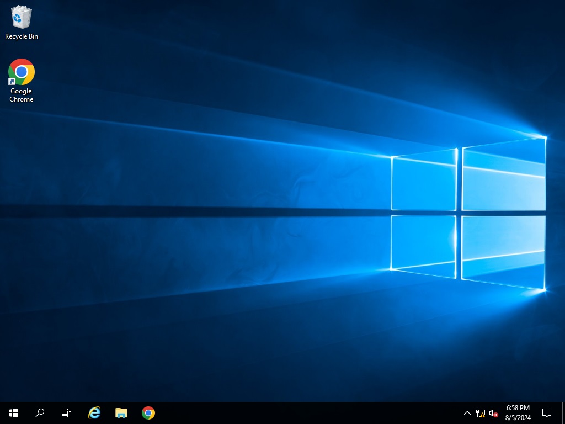Open the Action Center notifications icon
565x424 pixels.
(x=547, y=413)
